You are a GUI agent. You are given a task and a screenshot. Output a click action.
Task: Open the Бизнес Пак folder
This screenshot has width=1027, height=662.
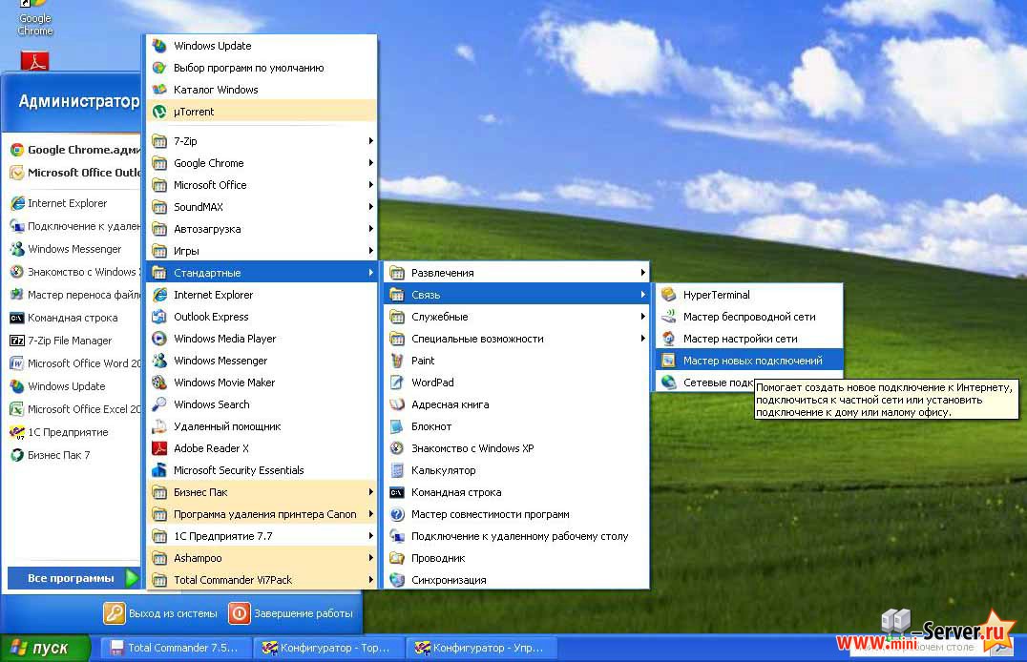[262, 492]
